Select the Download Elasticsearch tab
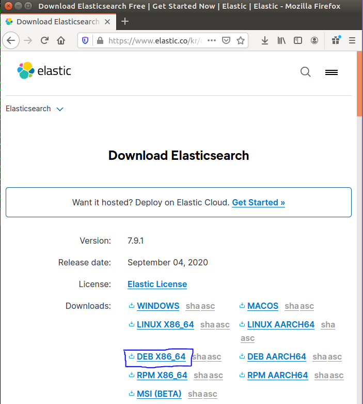Screen dimensions: 363x404 pos(58,22)
